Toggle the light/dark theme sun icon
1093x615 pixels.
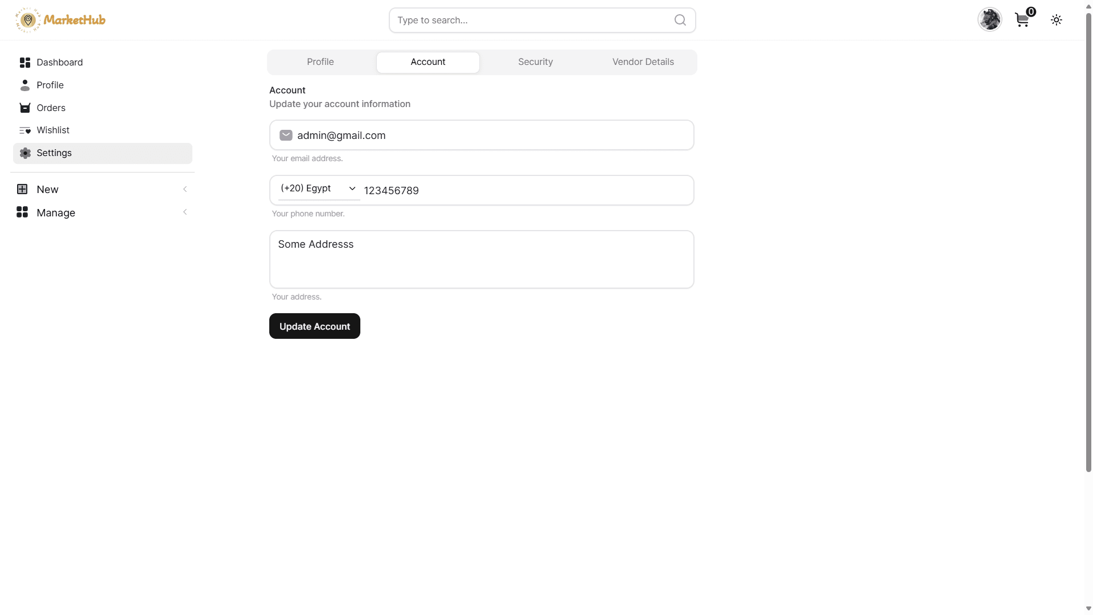1057,20
